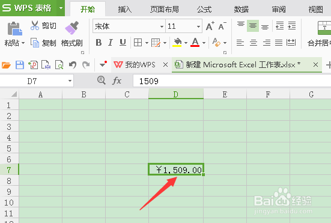Open fill color dropdown arrow
This screenshot has height=223, width=331.
pyautogui.click(x=186, y=43)
